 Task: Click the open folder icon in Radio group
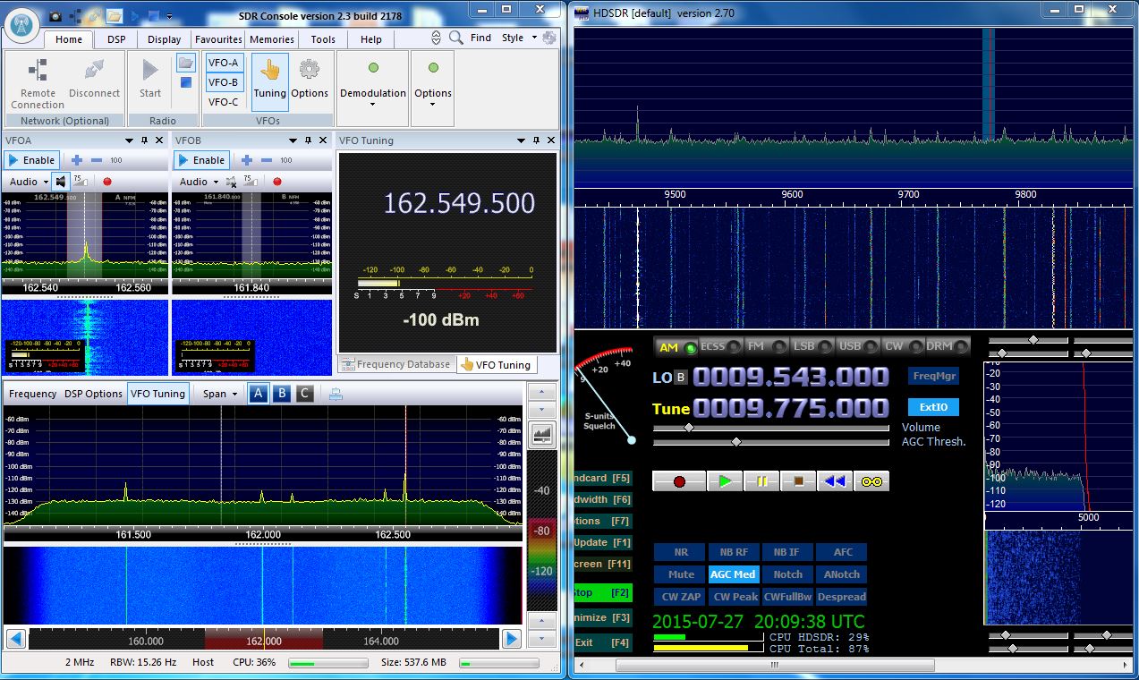[185, 63]
